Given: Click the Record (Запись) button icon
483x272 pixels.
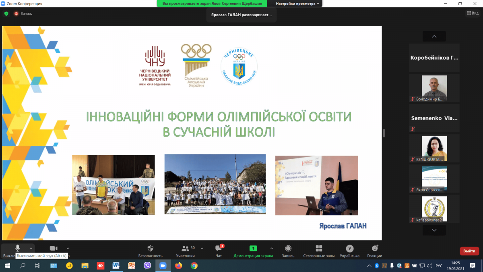Looking at the screenshot, I should 288,249.
